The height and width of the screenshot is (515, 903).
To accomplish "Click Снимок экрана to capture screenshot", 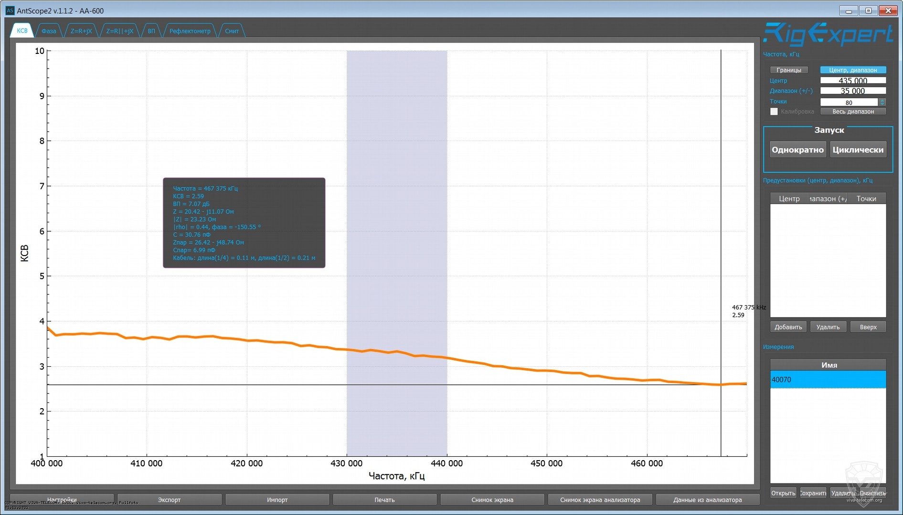I will tap(492, 500).
